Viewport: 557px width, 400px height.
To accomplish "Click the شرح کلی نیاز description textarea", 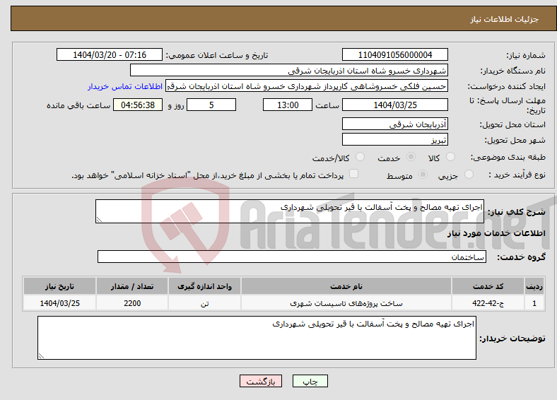I will pos(290,211).
